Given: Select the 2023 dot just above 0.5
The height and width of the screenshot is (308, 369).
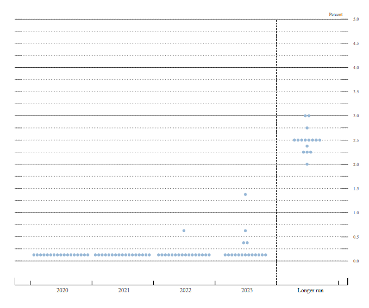Looking at the screenshot, I should point(245,231).
